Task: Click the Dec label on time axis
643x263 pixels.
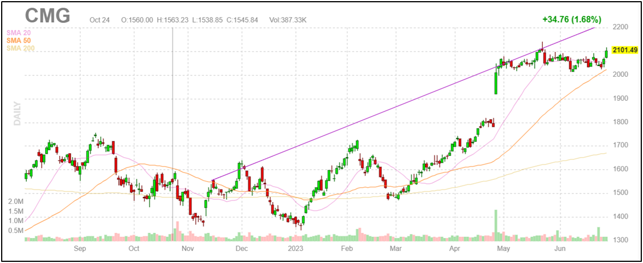Action: click(241, 248)
